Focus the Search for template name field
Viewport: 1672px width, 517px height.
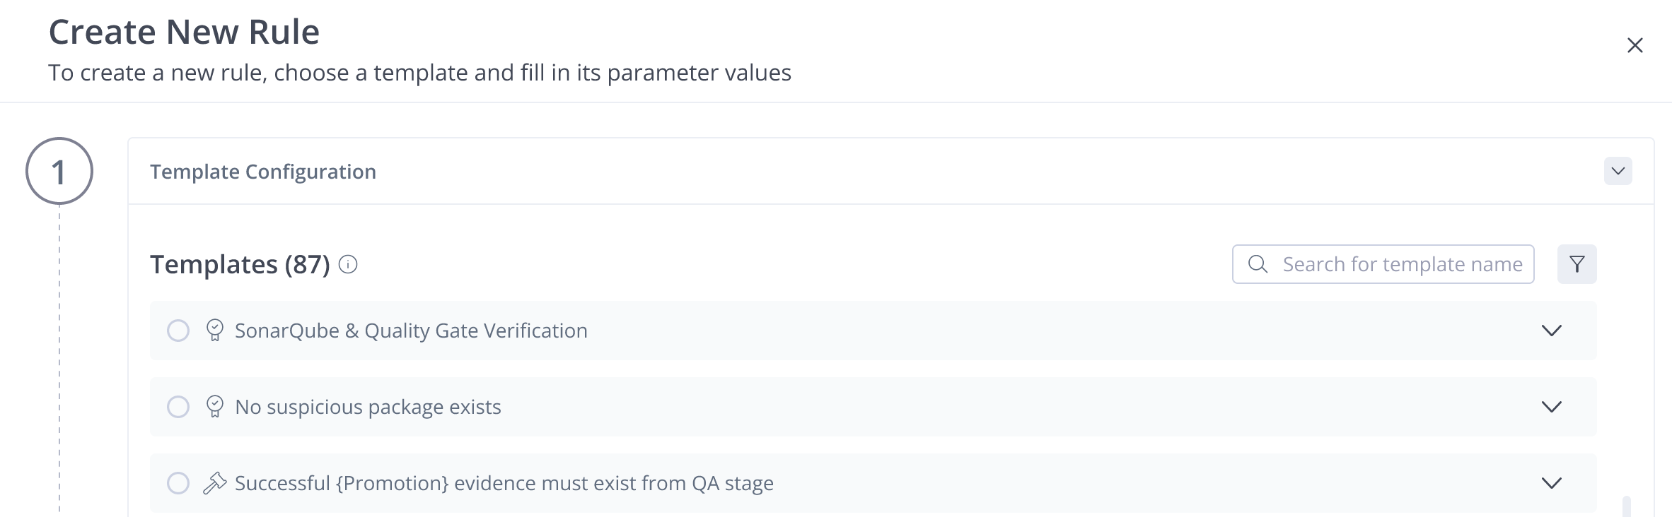click(x=1383, y=264)
